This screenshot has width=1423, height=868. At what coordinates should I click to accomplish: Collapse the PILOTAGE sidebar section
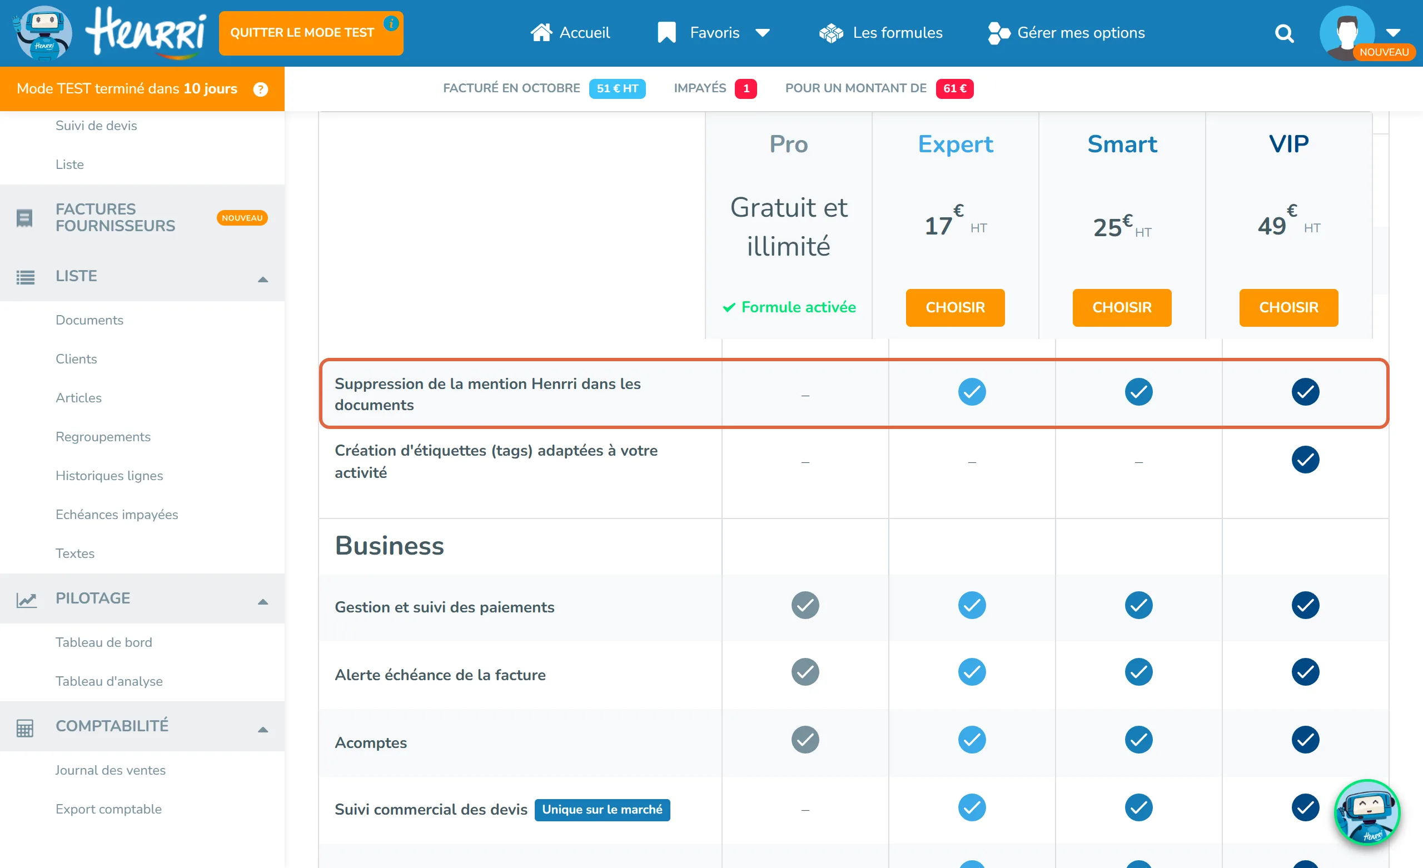coord(263,602)
